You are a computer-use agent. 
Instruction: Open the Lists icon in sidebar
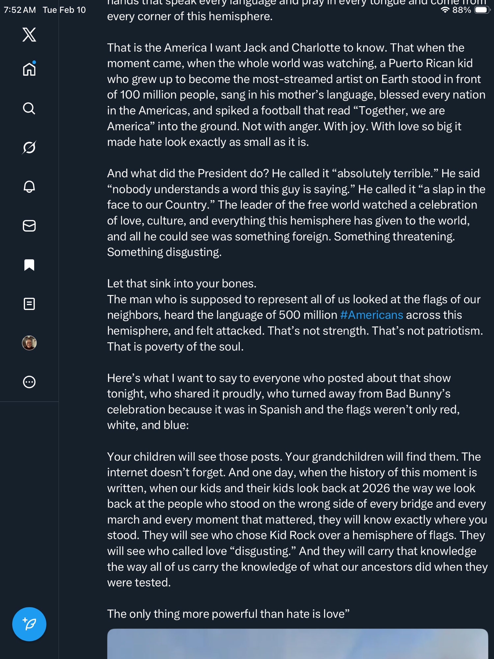tap(29, 304)
